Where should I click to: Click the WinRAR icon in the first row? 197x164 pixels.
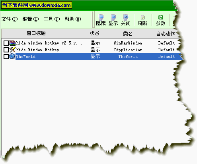(12, 43)
